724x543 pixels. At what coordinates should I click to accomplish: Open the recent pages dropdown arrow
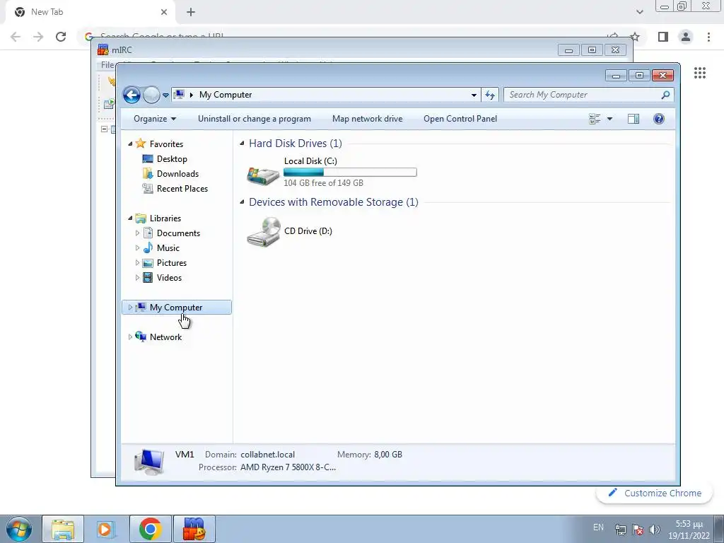click(x=165, y=95)
